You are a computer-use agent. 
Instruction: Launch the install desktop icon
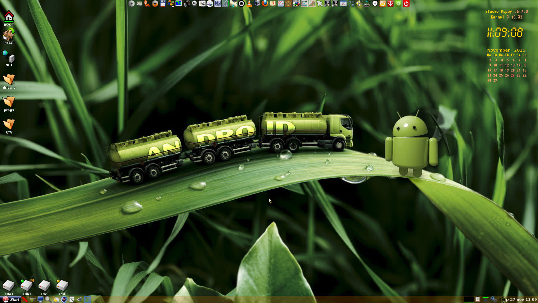point(9,37)
